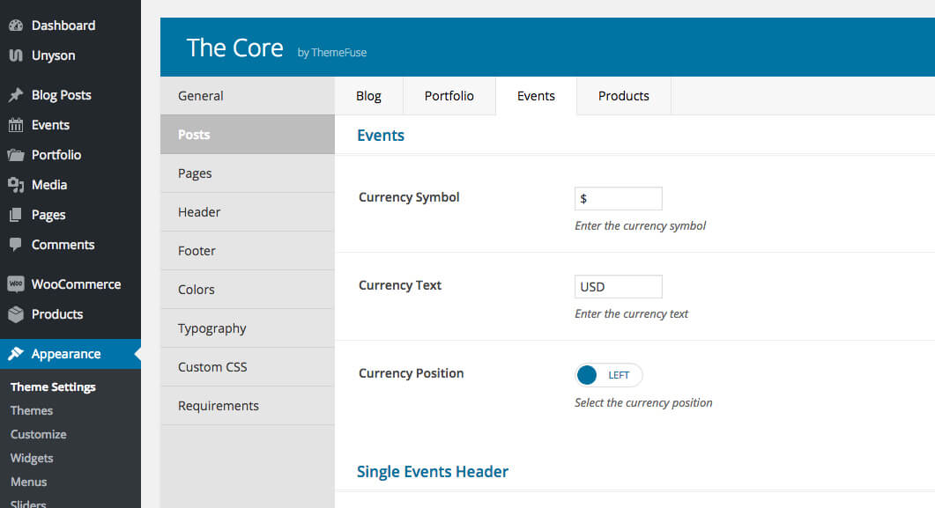
Task: Open the Menus submenu link
Action: click(28, 482)
